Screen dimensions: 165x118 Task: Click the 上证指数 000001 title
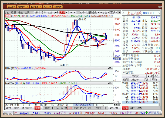(140, 13)
